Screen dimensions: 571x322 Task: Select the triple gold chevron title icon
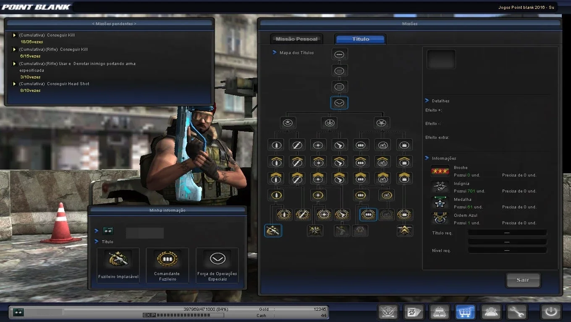pyautogui.click(x=405, y=231)
